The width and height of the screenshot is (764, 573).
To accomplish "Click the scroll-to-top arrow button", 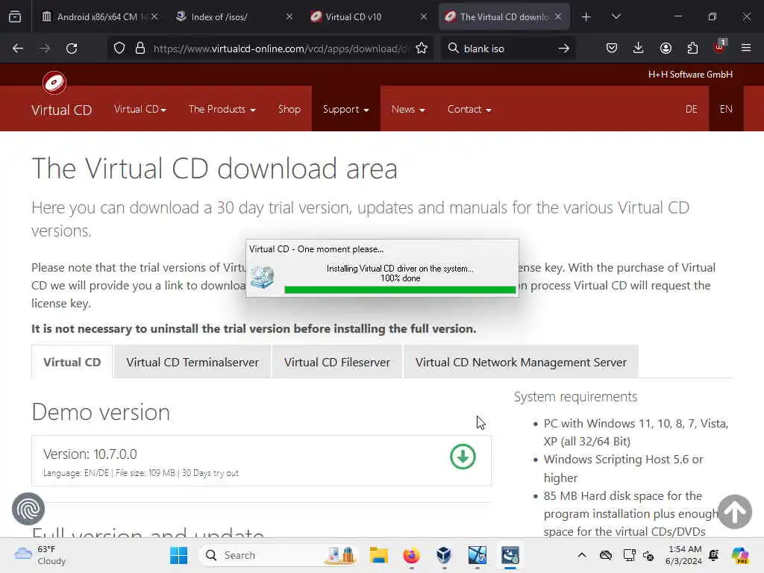I will click(734, 512).
